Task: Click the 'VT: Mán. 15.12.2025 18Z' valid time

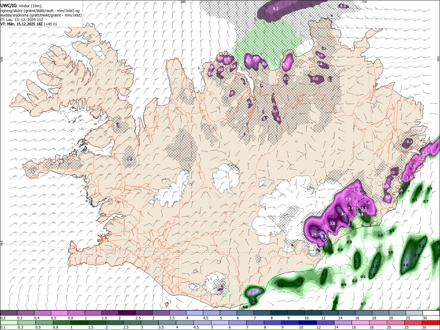Action: point(21,24)
